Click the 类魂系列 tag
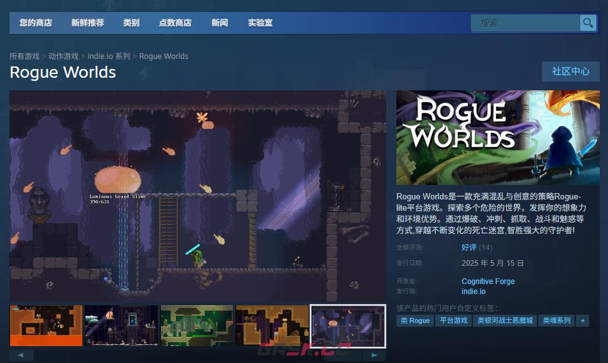This screenshot has width=608, height=363. [556, 320]
